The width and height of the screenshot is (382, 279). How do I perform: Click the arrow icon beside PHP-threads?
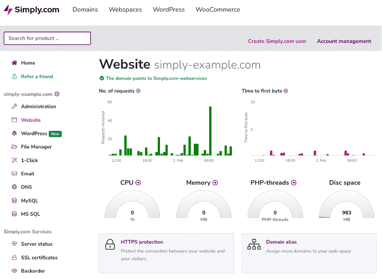tap(293, 183)
